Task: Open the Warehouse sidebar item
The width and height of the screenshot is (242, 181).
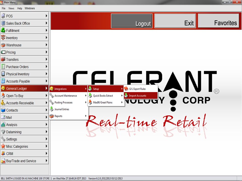Action: pos(24,45)
